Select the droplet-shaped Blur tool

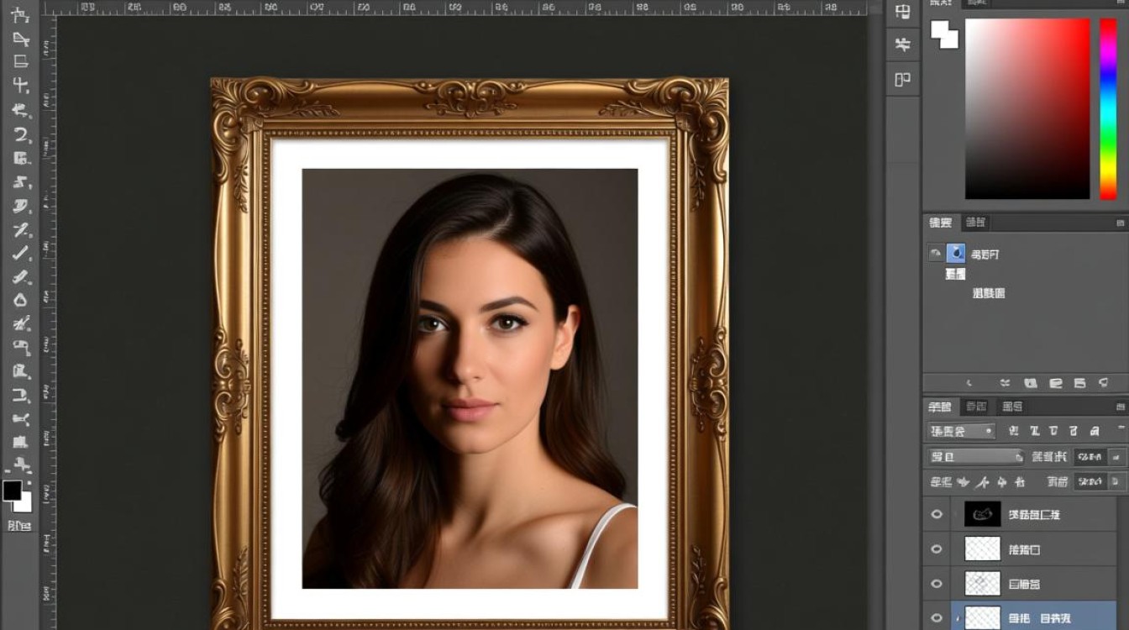(x=20, y=301)
